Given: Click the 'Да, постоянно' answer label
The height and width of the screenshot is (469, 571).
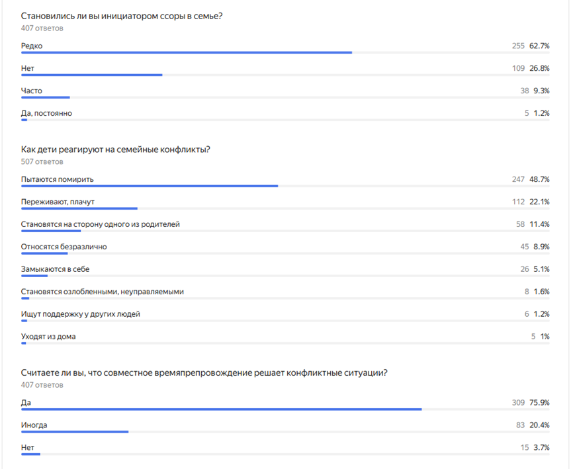Looking at the screenshot, I should pos(46,113).
